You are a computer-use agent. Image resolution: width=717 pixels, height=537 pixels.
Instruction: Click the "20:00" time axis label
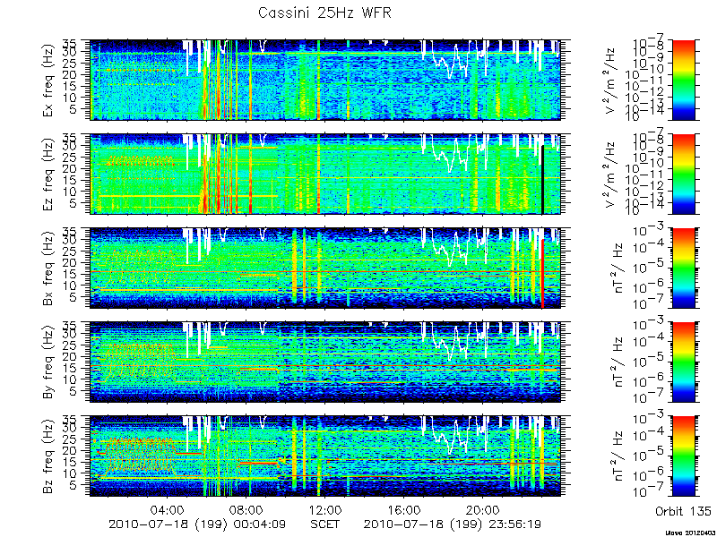(x=482, y=509)
